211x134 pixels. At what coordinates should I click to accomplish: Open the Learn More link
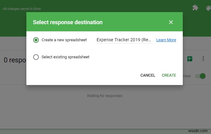(166, 40)
